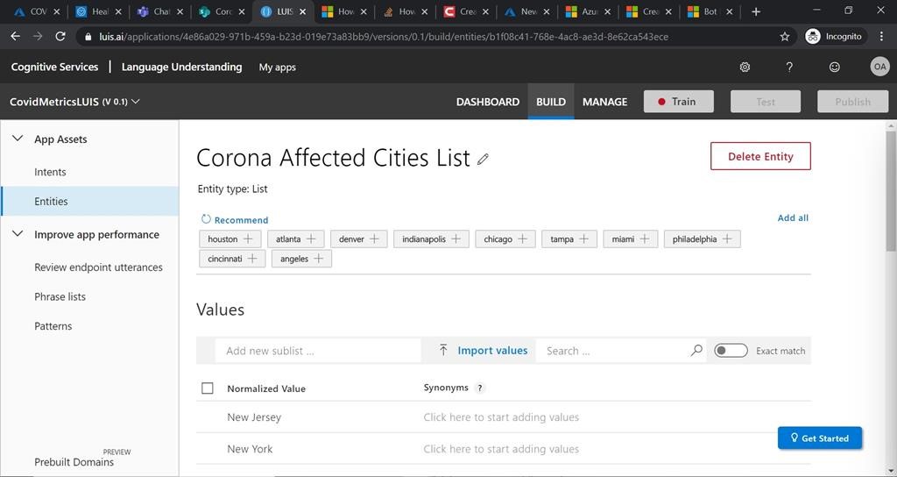Click the settings gear icon
Viewport: 897px width, 477px height.
745,68
